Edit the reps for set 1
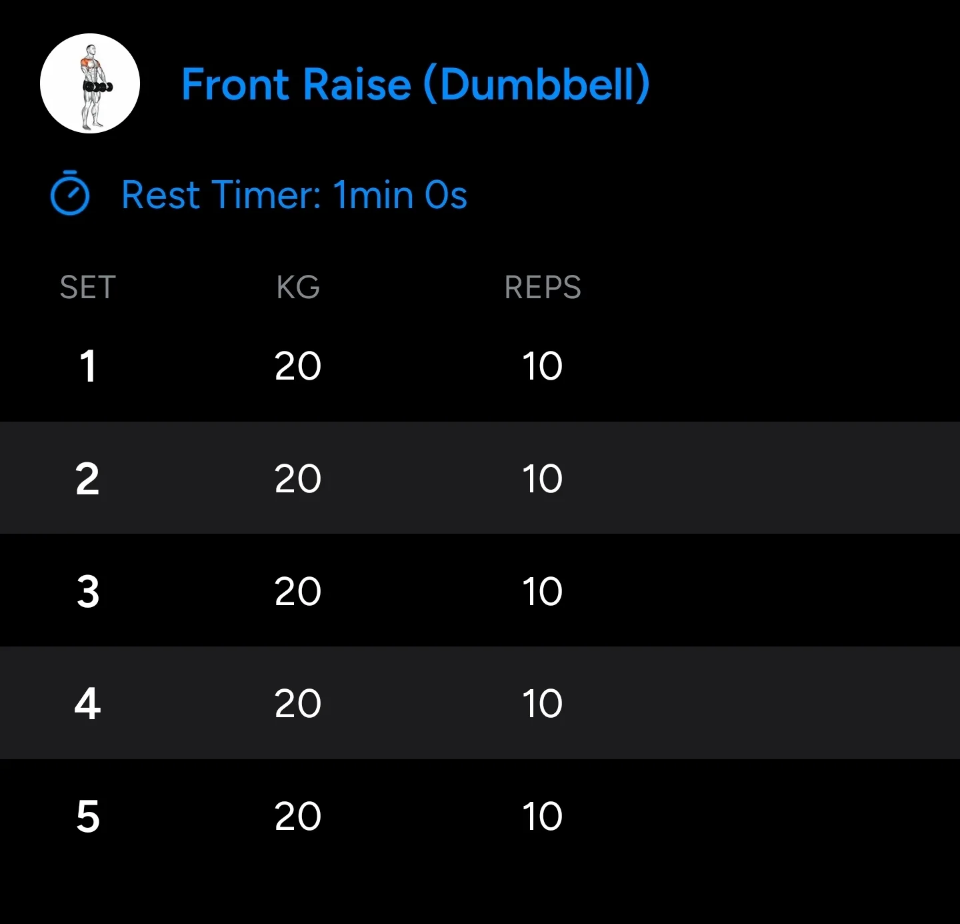This screenshot has height=924, width=960. click(543, 366)
